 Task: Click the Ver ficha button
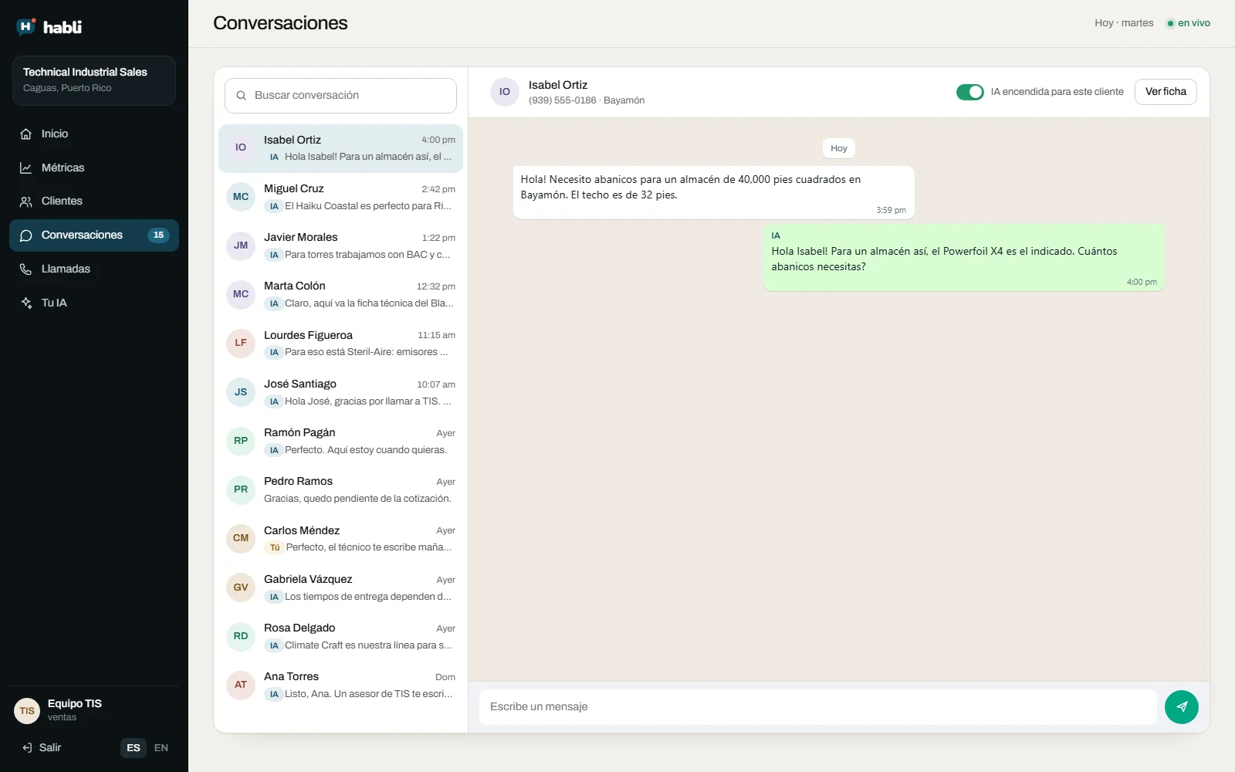1166,92
